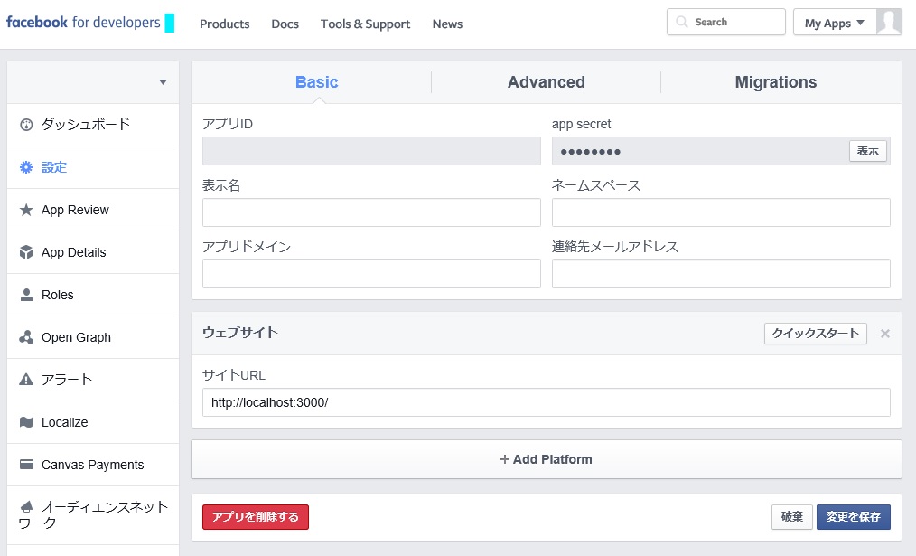
Task: Focus the ネームスペース input field
Action: (721, 212)
